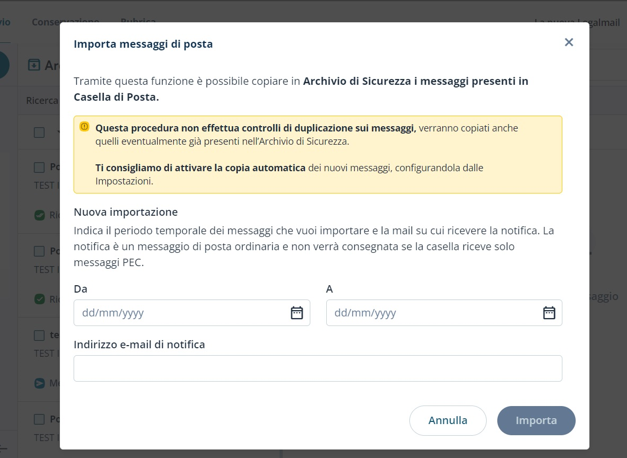Tick the select-all checkbox above the message list
The height and width of the screenshot is (458, 627).
[x=39, y=132]
